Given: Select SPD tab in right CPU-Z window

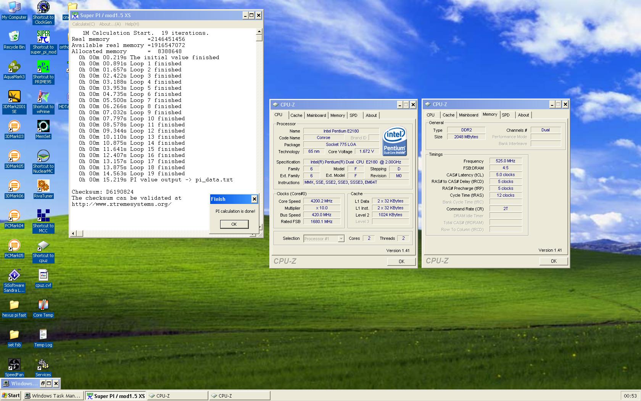Looking at the screenshot, I should pos(506,115).
